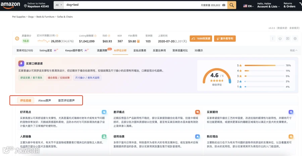302x156 pixels.
Task: Collapse the panel with 收起
Action: click(294, 50)
